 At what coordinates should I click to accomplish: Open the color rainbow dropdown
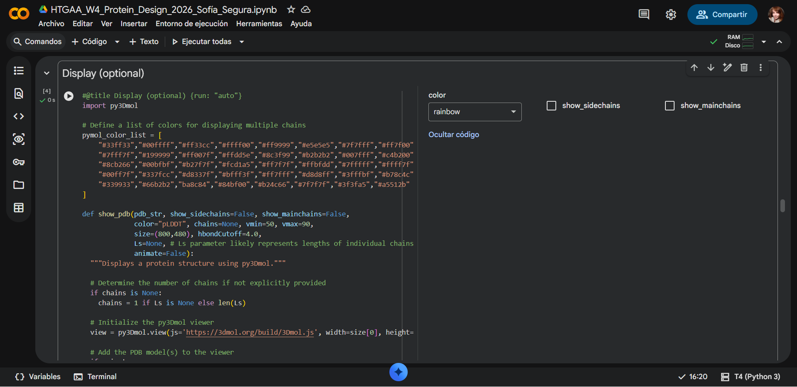pos(475,112)
